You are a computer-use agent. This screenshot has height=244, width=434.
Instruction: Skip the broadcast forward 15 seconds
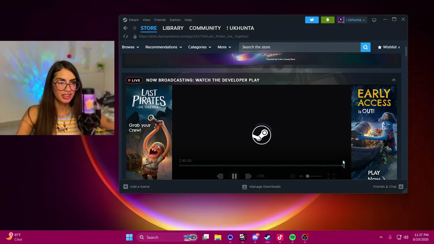pyautogui.click(x=248, y=176)
